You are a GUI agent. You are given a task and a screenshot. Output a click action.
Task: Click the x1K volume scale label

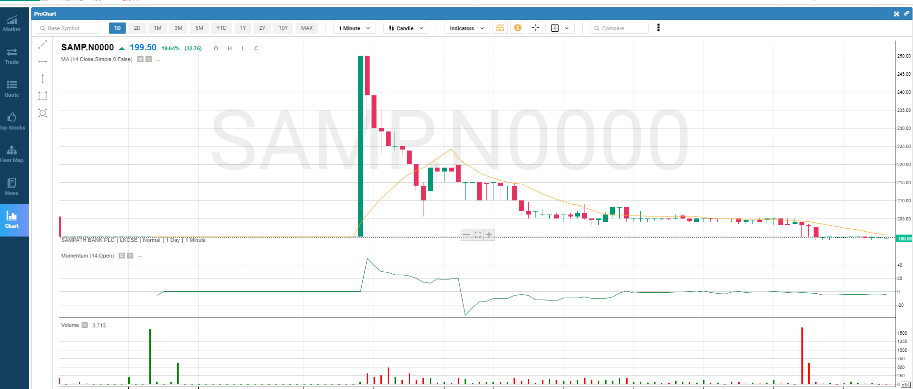(906, 385)
